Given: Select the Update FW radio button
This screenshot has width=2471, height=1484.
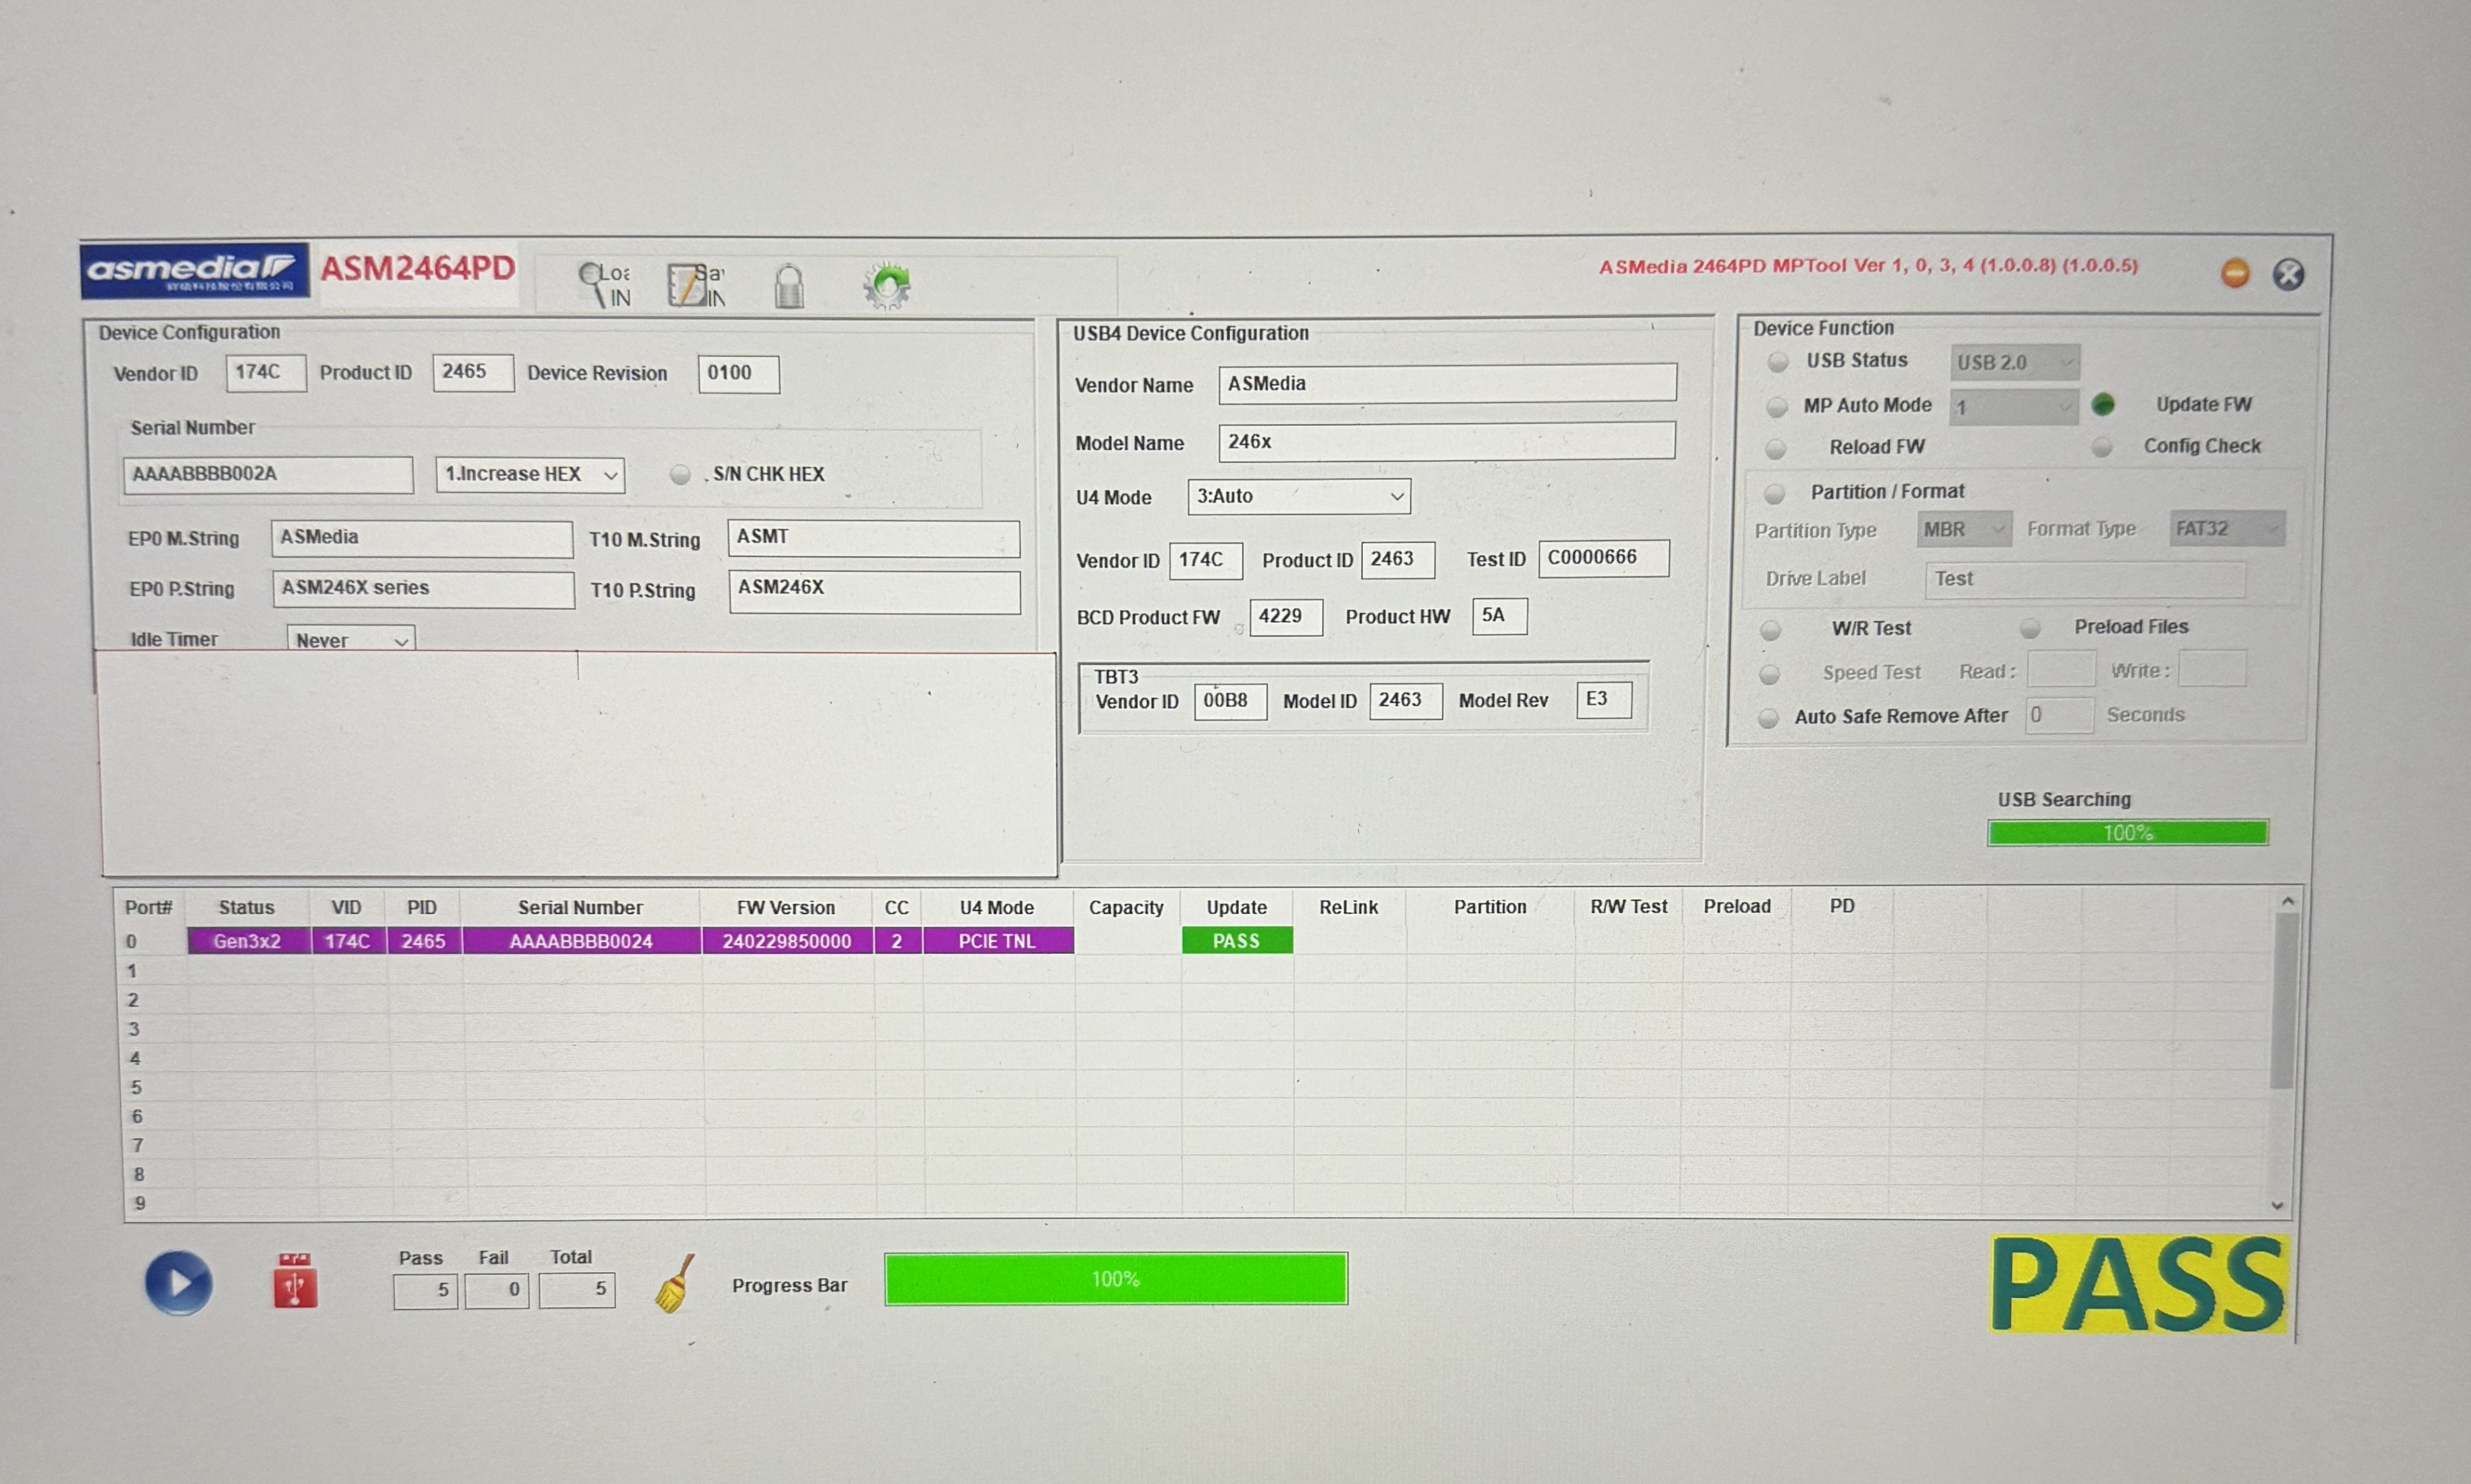Looking at the screenshot, I should pyautogui.click(x=2103, y=404).
